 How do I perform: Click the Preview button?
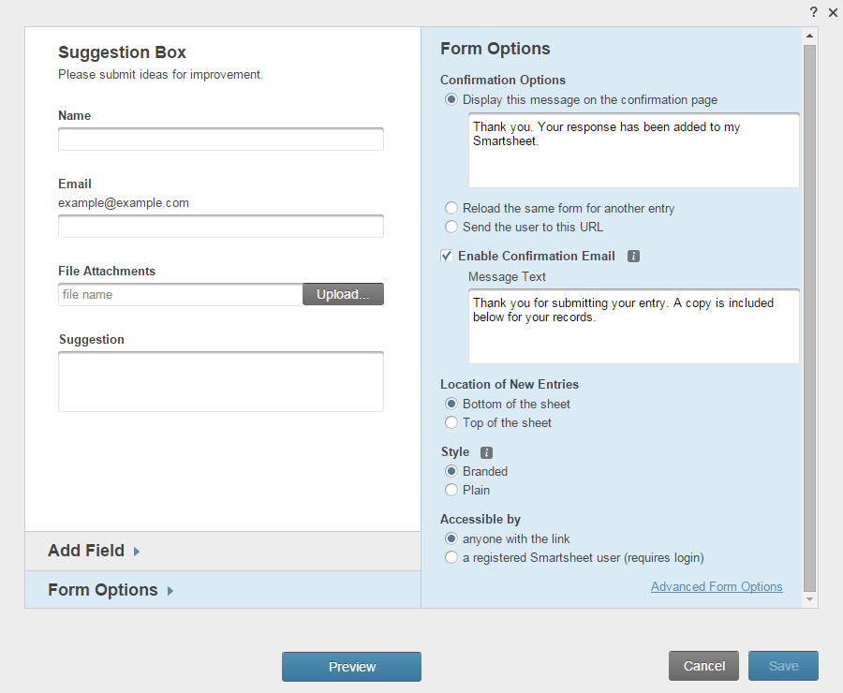click(x=351, y=667)
